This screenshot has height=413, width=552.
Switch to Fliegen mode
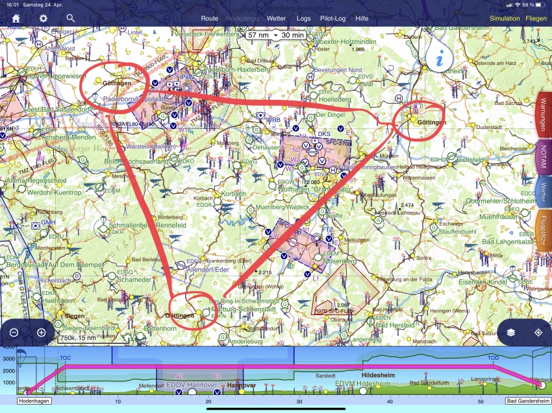click(x=536, y=18)
